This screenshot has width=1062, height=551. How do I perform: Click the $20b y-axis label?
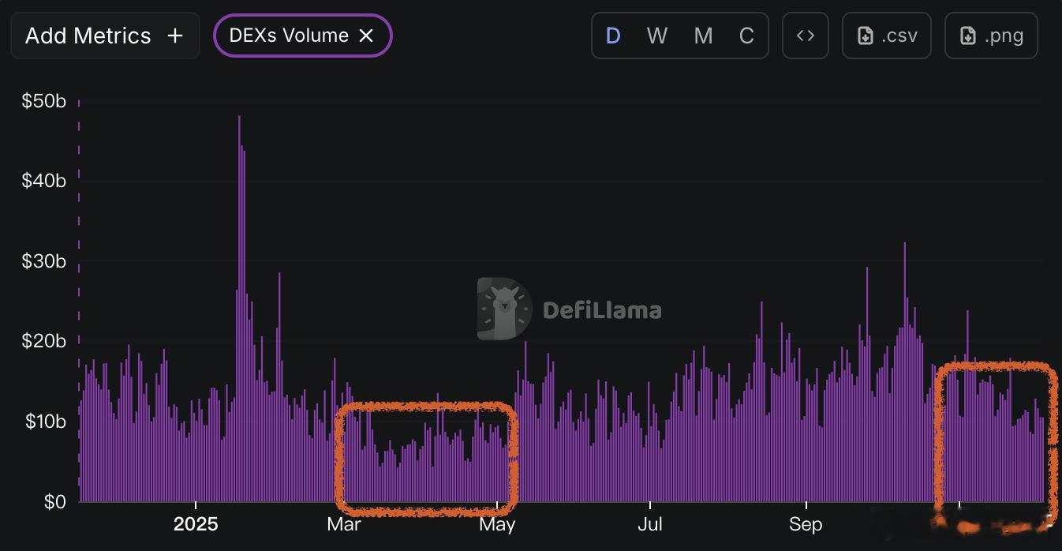click(44, 341)
